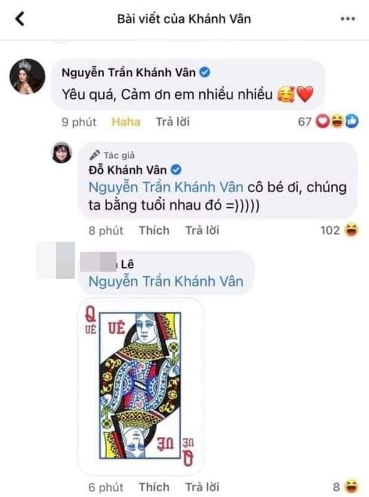This screenshot has width=369, height=497.
Task: Click Trả lời under the card image comment
Action: 202,487
